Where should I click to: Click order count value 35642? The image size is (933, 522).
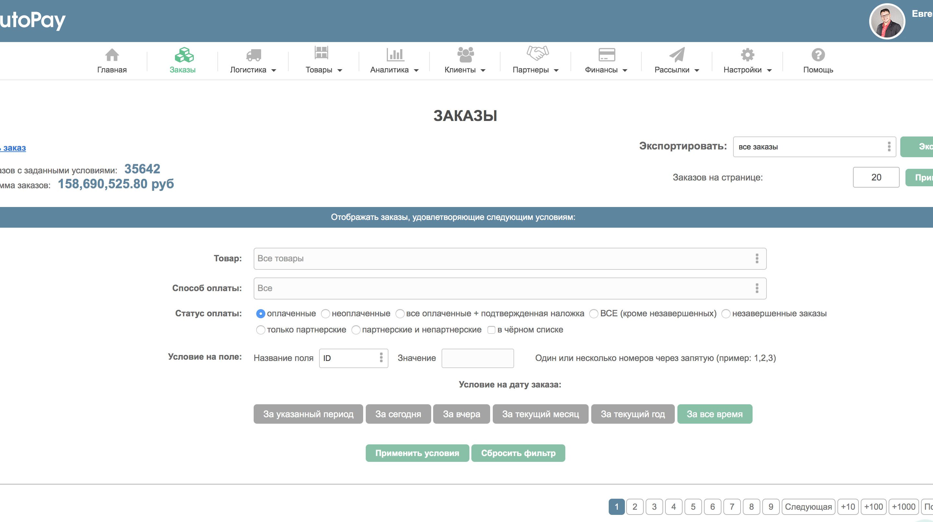[142, 169]
